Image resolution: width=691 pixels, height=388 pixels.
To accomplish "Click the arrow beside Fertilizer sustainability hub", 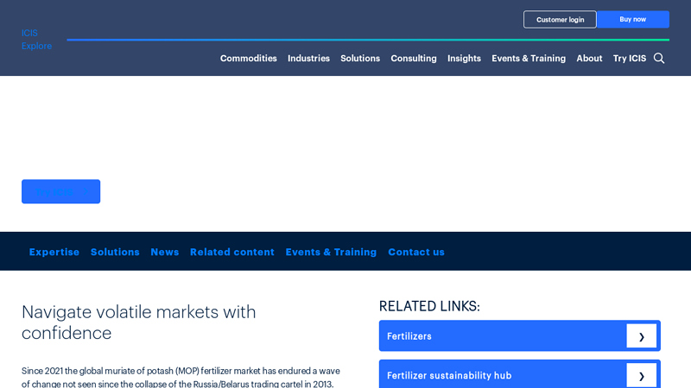I will tap(641, 375).
